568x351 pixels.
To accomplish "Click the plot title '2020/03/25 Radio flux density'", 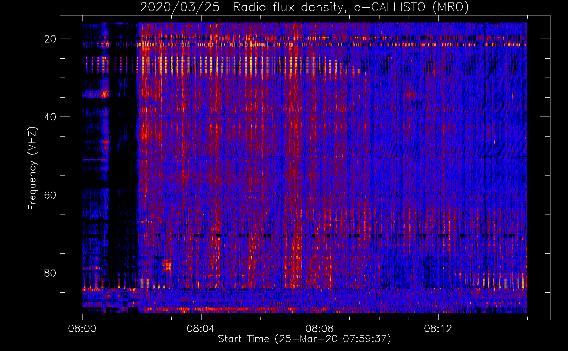I will point(304,7).
